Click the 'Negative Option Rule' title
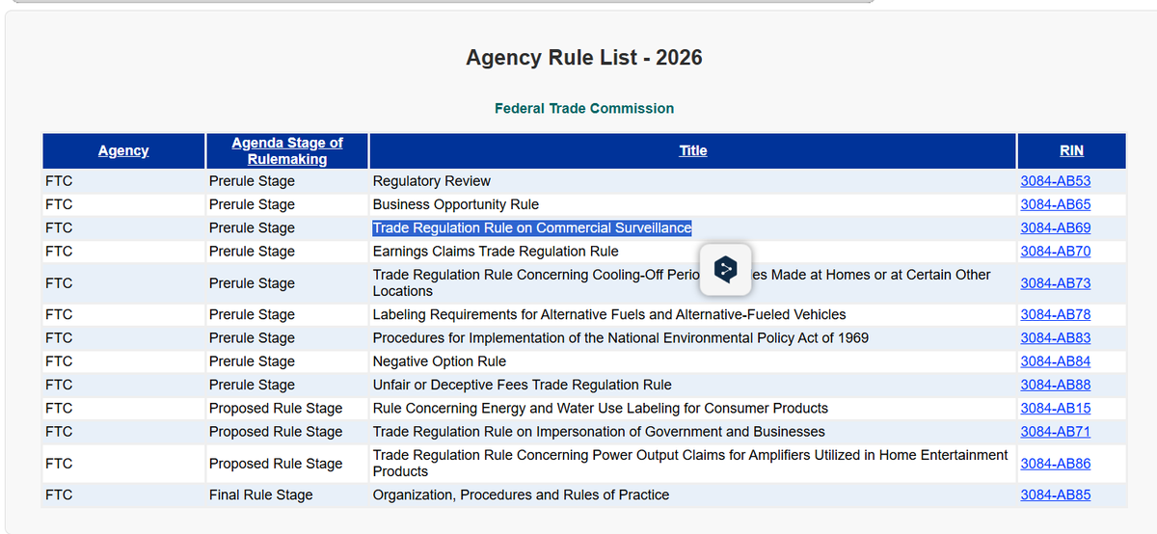The width and height of the screenshot is (1157, 534). click(x=440, y=361)
